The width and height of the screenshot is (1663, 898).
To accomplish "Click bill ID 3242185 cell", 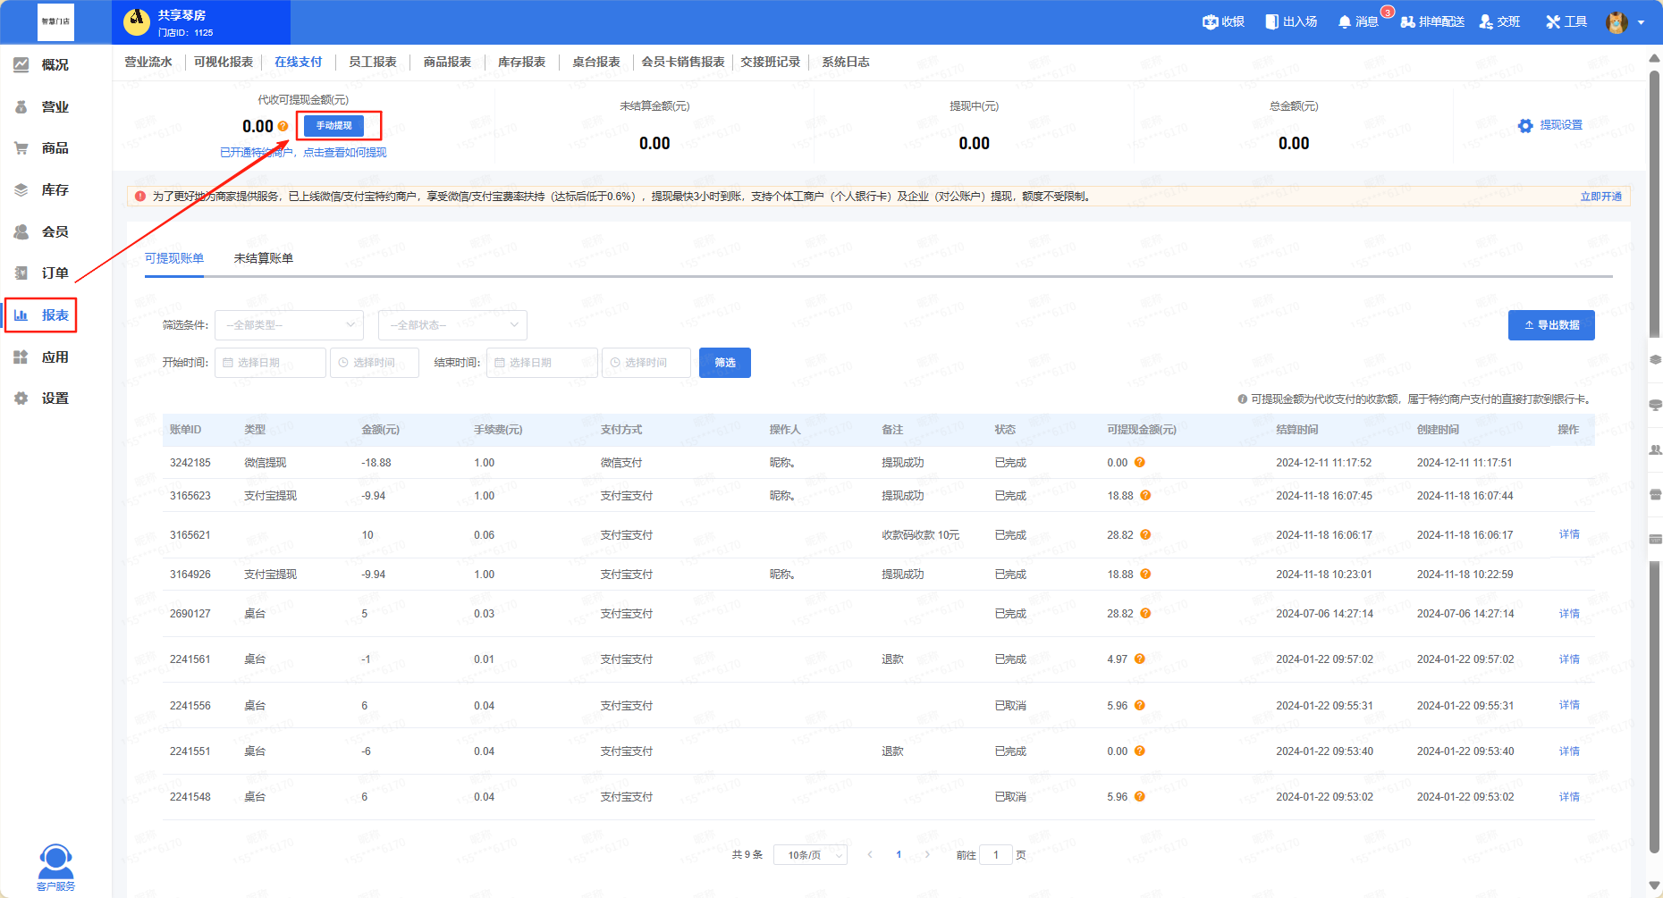I will tap(190, 463).
